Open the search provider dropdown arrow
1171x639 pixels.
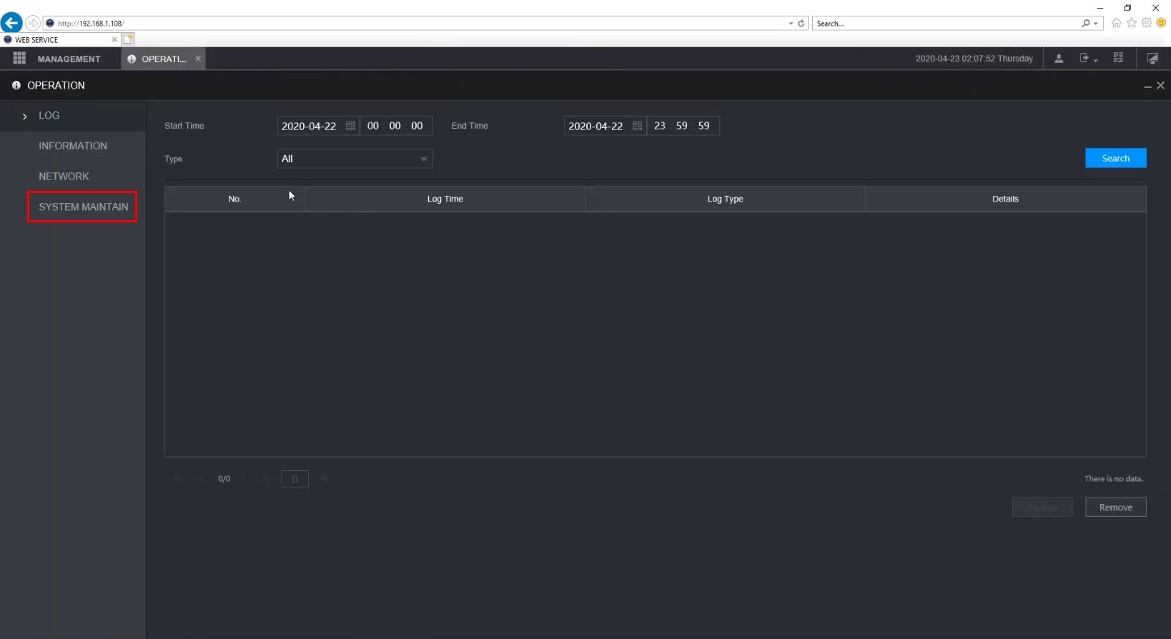pyautogui.click(x=1096, y=24)
